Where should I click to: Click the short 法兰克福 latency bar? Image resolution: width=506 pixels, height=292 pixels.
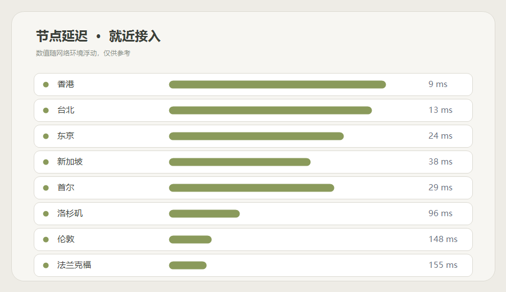188,265
